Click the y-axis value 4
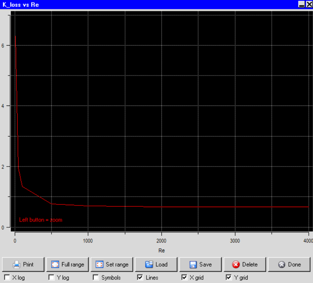This screenshot has width=313, height=283. (3, 106)
